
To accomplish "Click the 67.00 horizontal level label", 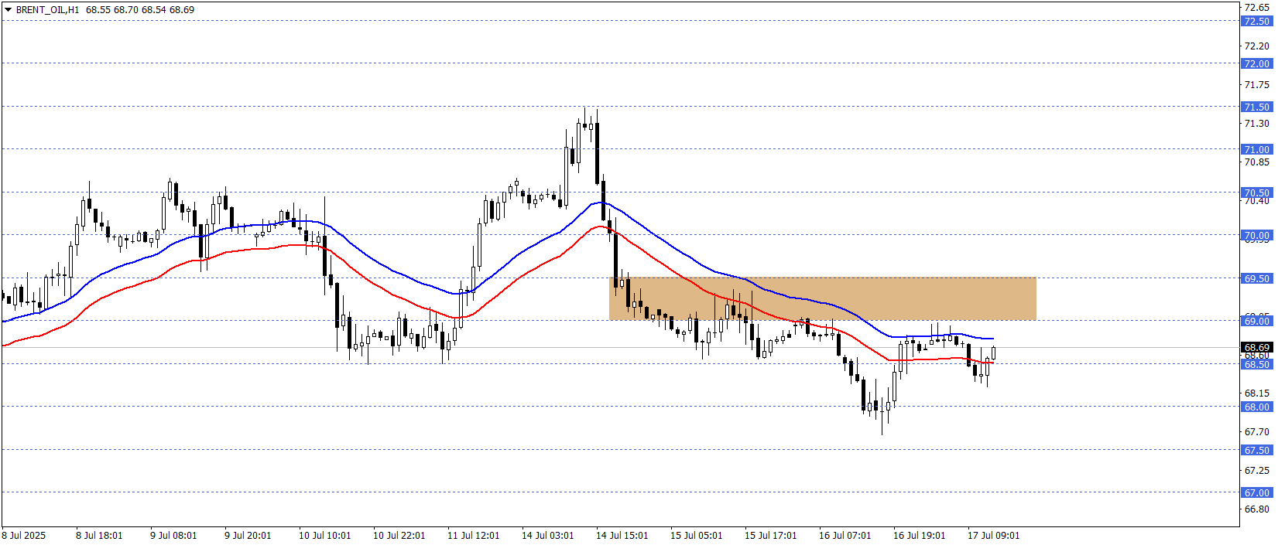I will pyautogui.click(x=1256, y=493).
